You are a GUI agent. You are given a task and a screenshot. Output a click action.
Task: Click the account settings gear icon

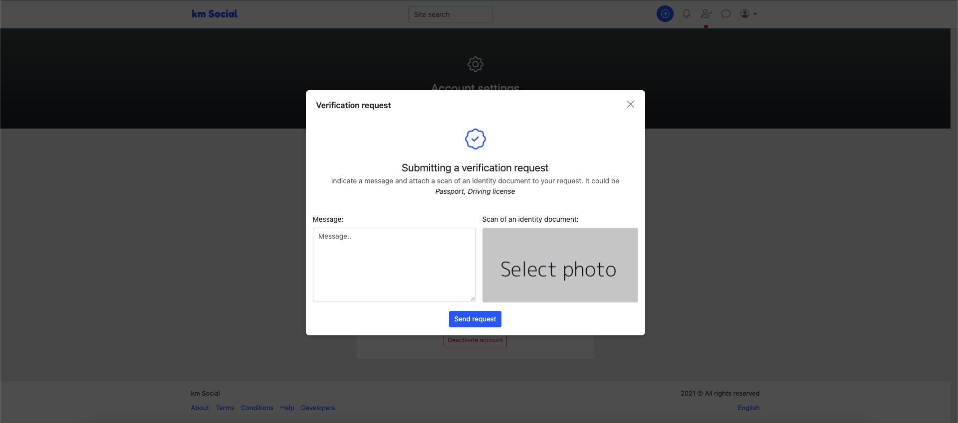click(x=475, y=64)
